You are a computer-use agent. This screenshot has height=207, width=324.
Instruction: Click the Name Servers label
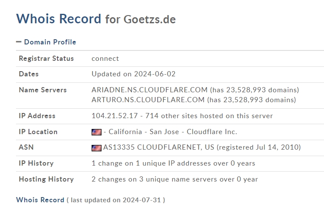point(43,90)
